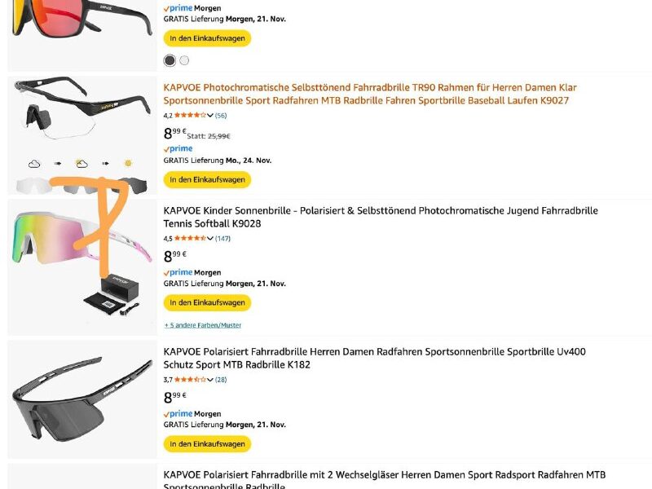Show "+ 5 andere Farben/Muster" options
This screenshot has width=652, height=489.
click(203, 325)
